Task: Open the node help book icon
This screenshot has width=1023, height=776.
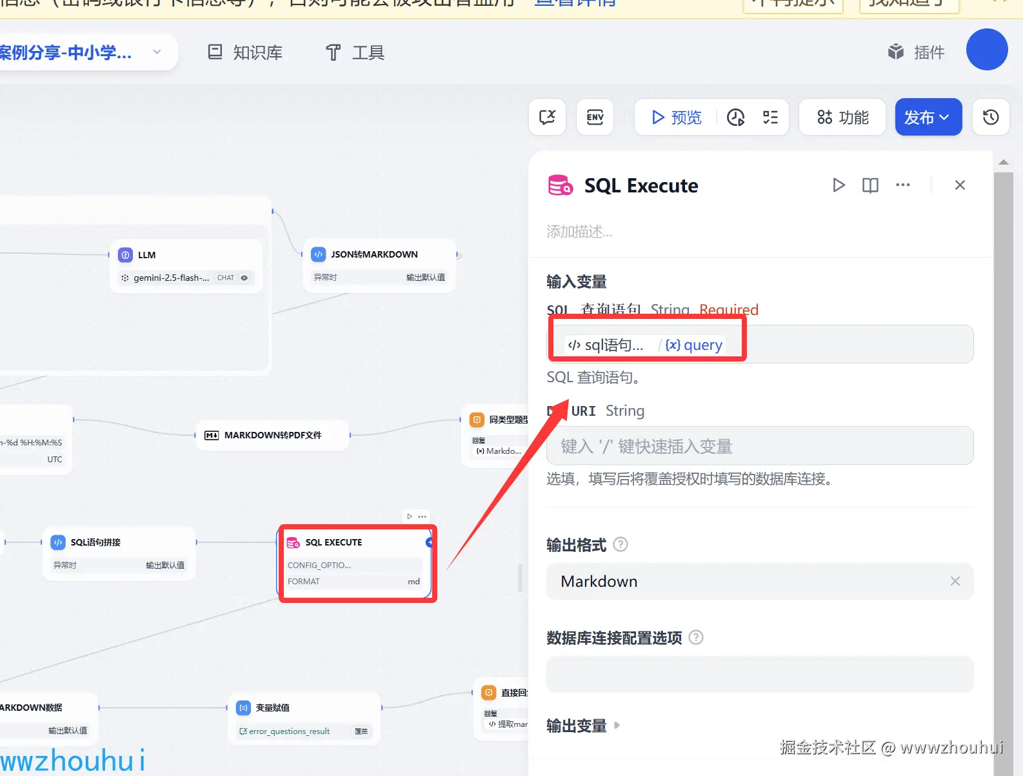Action: (870, 185)
